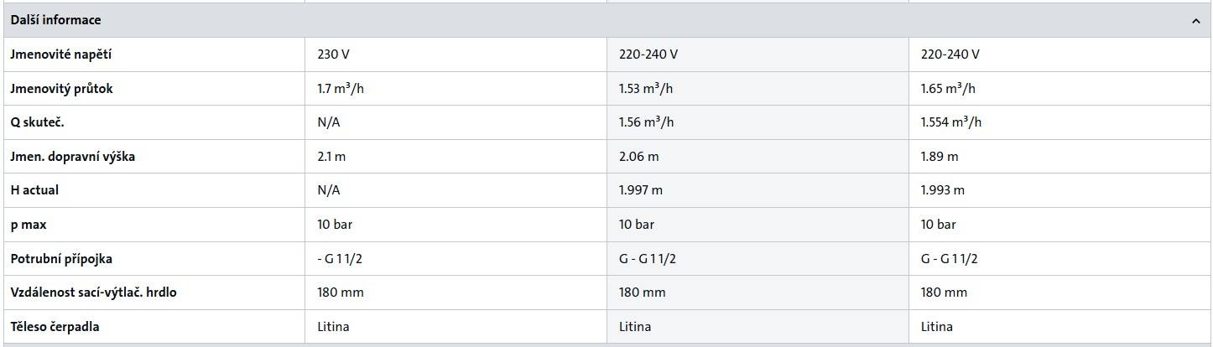Click the Další informace section header
The height and width of the screenshot is (347, 1213).
coord(55,20)
